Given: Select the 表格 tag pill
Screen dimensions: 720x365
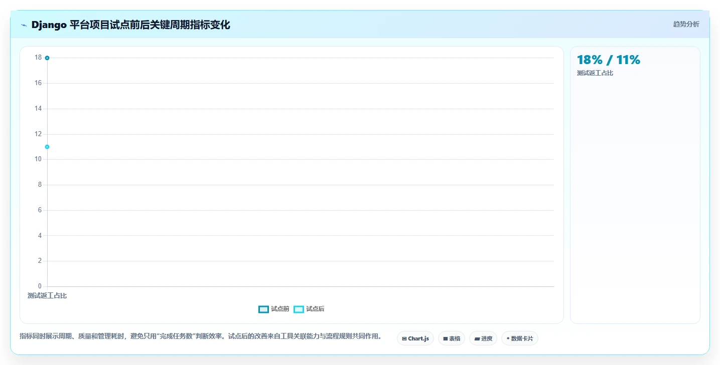Looking at the screenshot, I should coord(452,338).
